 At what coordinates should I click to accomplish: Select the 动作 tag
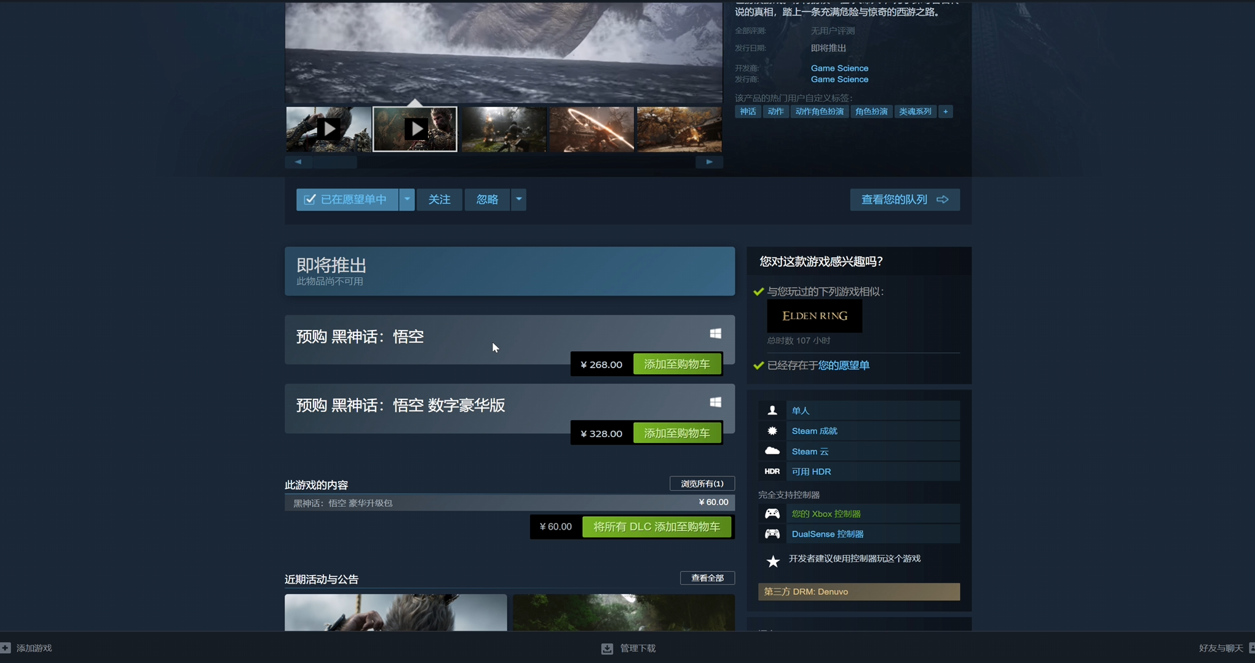click(x=775, y=112)
